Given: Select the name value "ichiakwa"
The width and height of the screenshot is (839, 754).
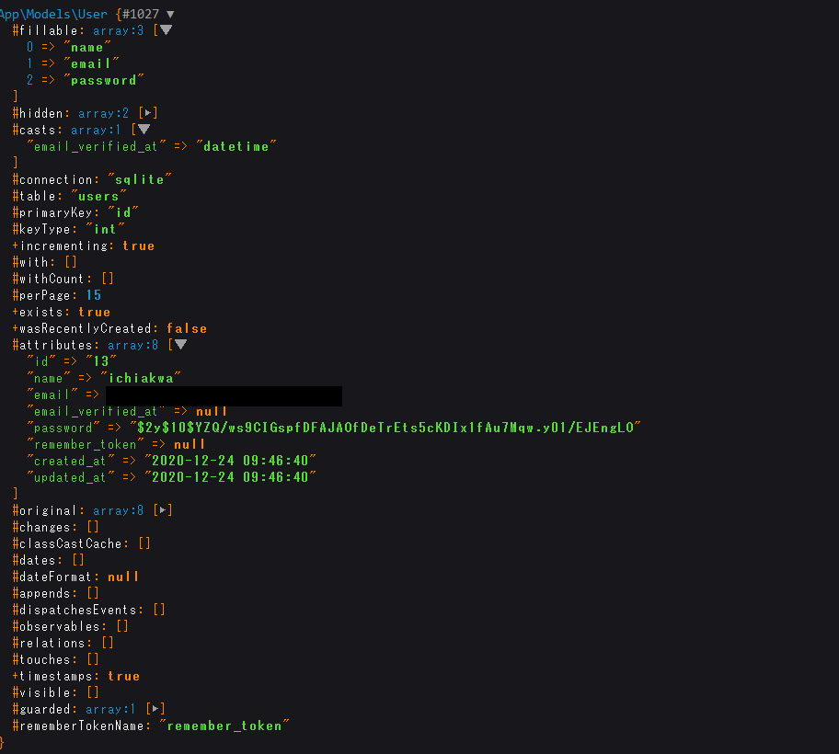Looking at the screenshot, I should 142,378.
